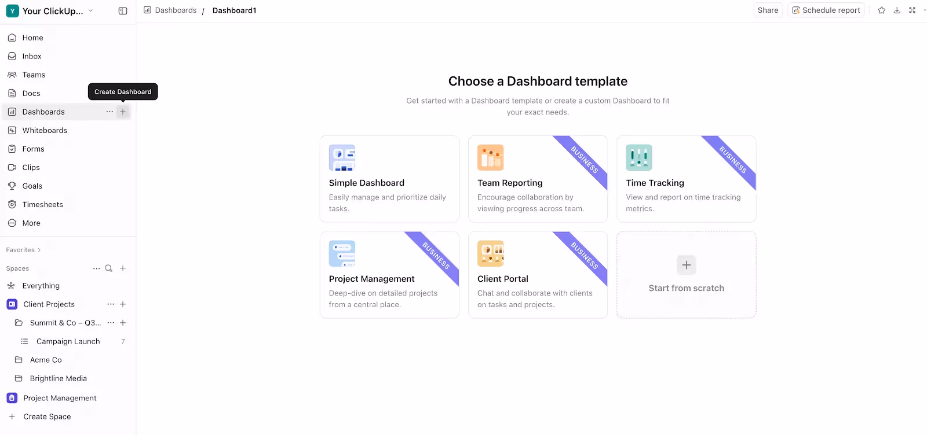Click Create Space

pyautogui.click(x=47, y=416)
